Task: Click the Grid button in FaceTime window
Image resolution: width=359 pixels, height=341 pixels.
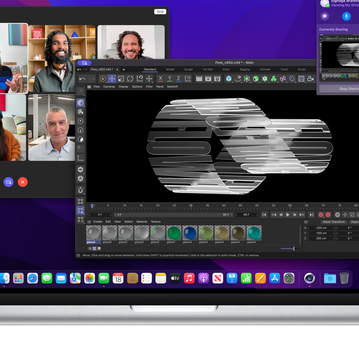Action: [160, 12]
